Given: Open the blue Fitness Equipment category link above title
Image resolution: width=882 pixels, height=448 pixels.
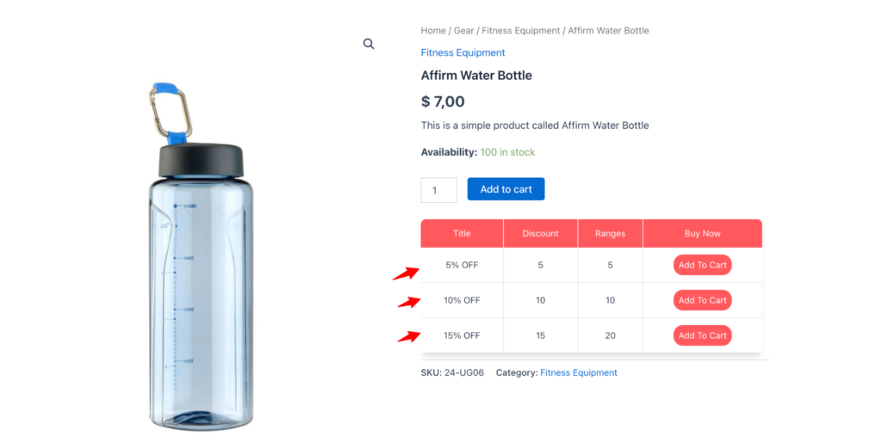Looking at the screenshot, I should tap(463, 52).
